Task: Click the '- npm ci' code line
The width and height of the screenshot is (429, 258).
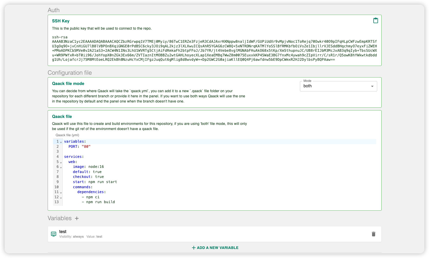Action: click(x=90, y=197)
